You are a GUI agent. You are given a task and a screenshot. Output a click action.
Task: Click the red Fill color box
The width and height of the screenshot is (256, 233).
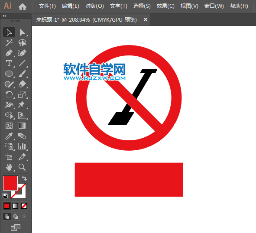pyautogui.click(x=10, y=183)
